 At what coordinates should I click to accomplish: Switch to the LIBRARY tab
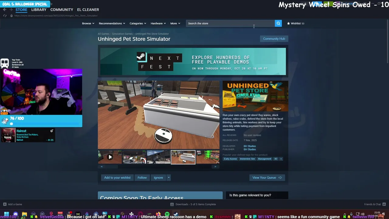tap(39, 10)
